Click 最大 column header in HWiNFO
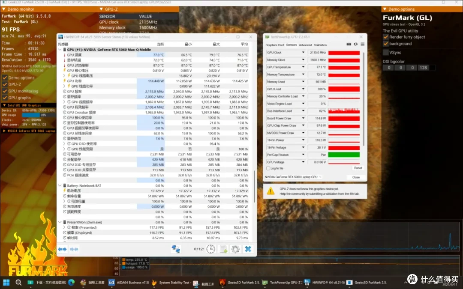This screenshot has height=289, width=463. click(216, 44)
